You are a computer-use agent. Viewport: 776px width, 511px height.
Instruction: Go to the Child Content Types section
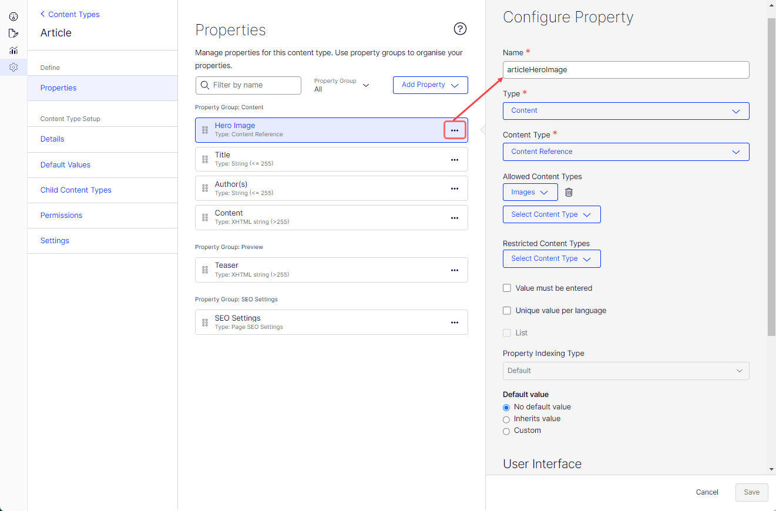(x=102, y=190)
